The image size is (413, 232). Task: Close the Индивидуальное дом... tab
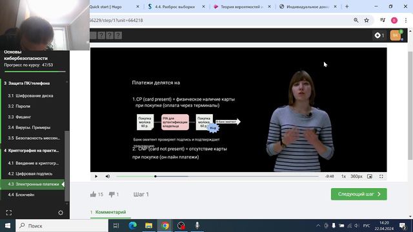point(335,6)
